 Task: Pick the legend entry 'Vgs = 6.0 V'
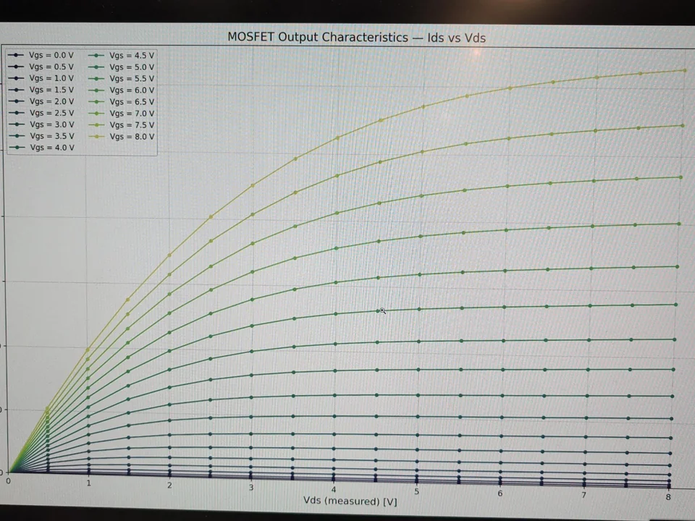pyautogui.click(x=121, y=90)
